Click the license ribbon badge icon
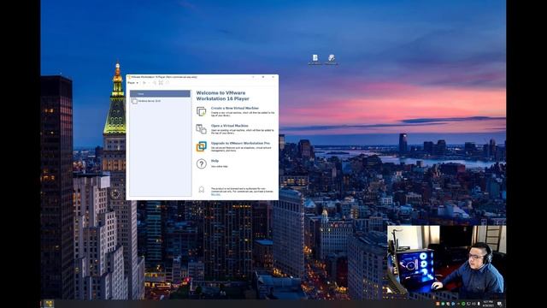This screenshot has width=547, height=308. coord(202,190)
